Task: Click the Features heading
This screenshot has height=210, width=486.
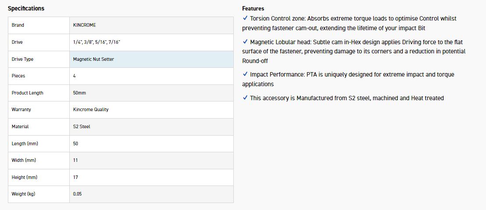Action: click(x=253, y=8)
